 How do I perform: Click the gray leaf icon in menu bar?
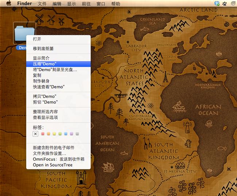point(234,4)
